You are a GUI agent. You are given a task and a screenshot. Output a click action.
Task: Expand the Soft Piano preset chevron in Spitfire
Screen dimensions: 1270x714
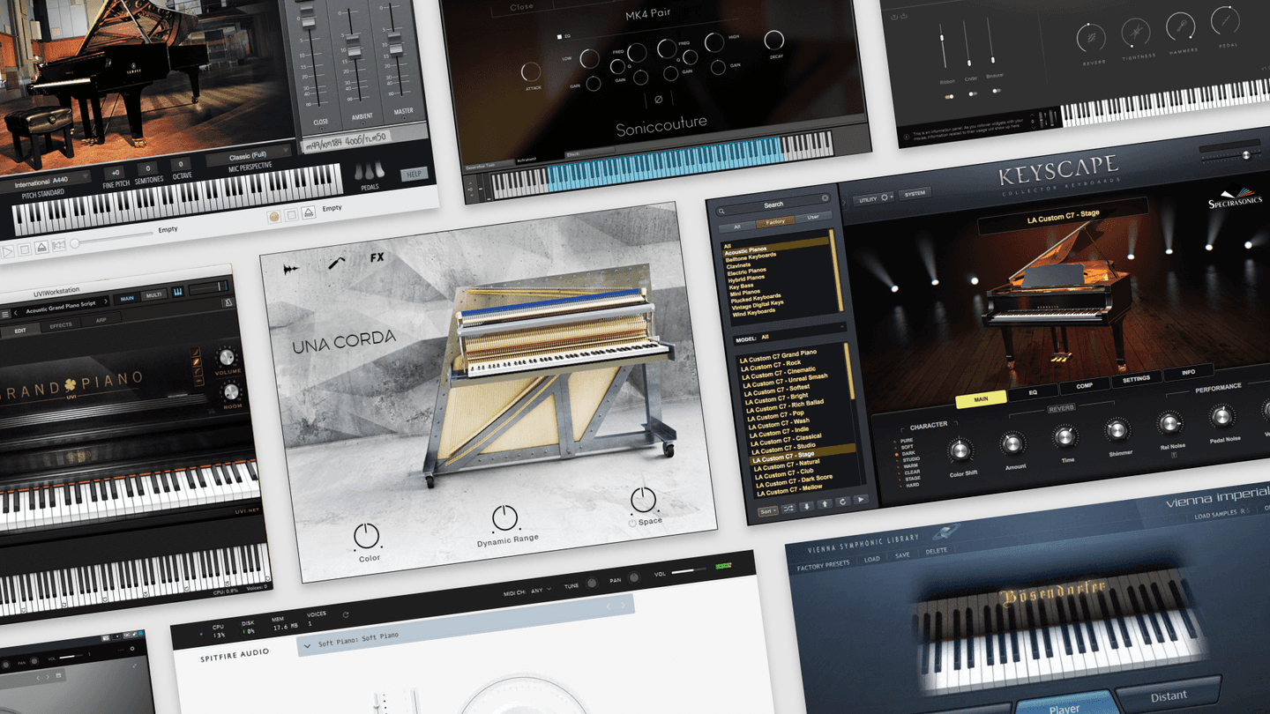point(307,646)
